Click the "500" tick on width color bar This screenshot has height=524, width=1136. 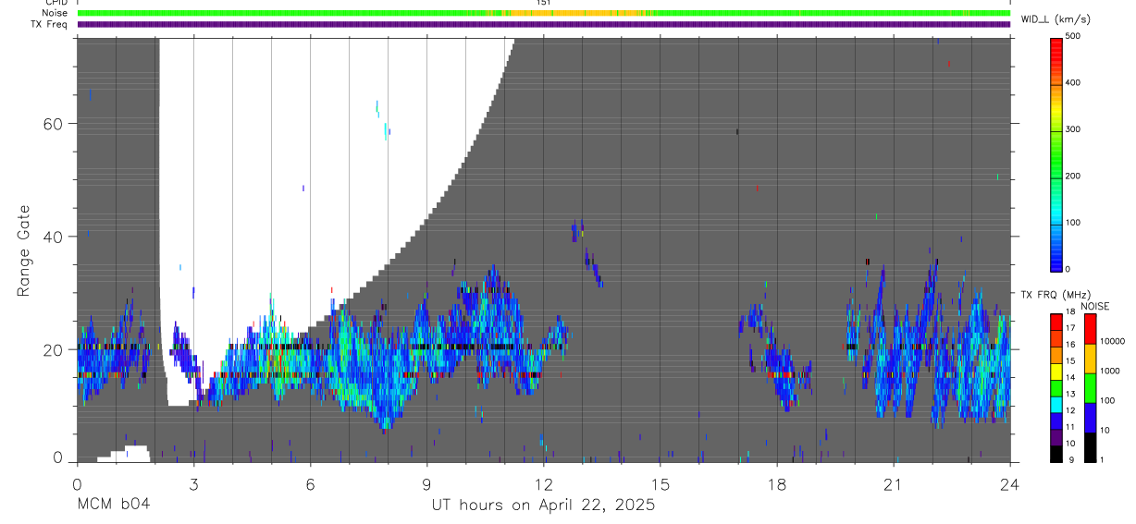tap(1073, 36)
